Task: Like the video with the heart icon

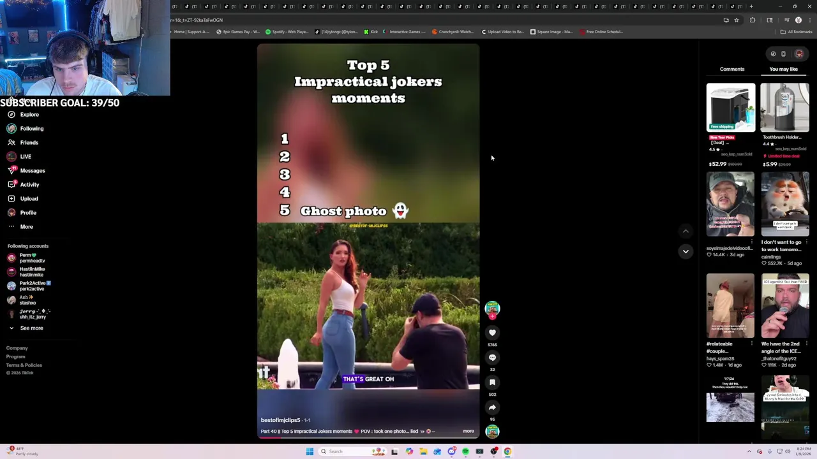Action: click(492, 333)
